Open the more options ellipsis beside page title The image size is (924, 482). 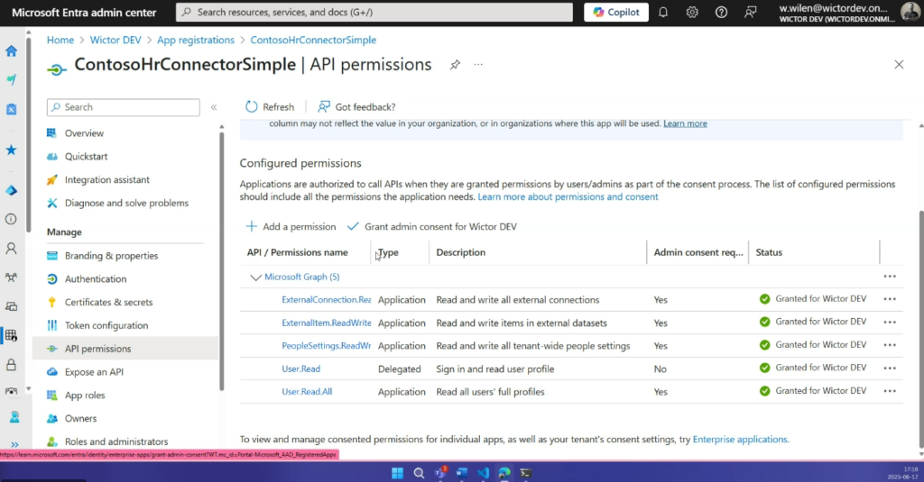[478, 65]
